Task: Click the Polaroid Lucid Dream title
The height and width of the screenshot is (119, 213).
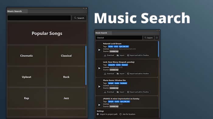Action: pos(112,43)
